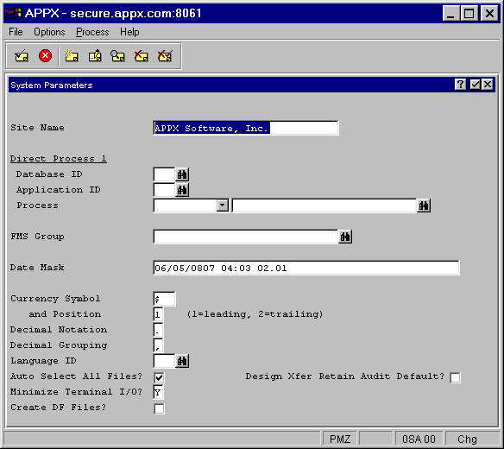Screen dimensions: 504x449
Task: Click the Process name text field
Action: [x=324, y=206]
